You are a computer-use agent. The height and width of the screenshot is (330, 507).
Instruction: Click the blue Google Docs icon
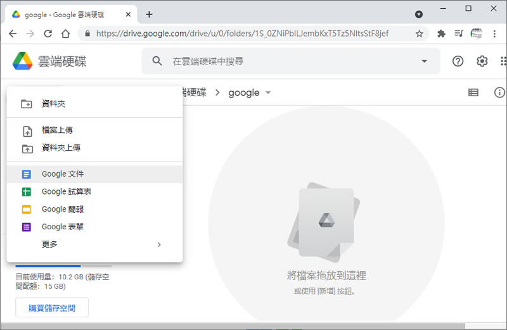(27, 175)
